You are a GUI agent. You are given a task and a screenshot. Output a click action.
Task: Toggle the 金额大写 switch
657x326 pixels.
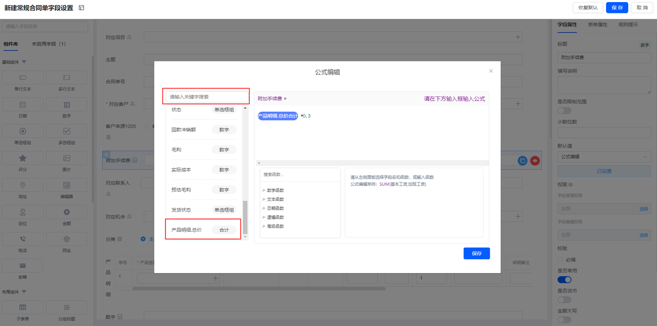point(564,319)
